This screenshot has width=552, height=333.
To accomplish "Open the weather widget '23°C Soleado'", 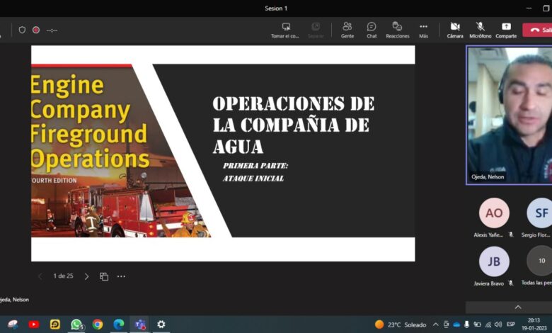I will pos(401,324).
